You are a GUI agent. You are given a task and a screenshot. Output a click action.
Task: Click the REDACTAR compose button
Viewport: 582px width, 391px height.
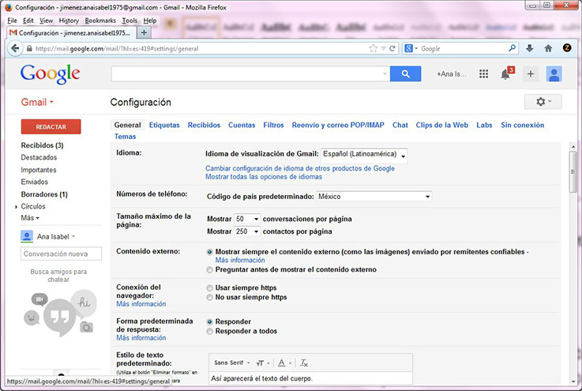51,126
